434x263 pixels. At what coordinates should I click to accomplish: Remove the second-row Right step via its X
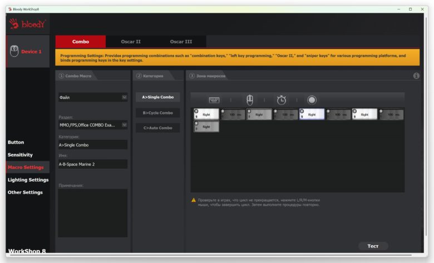[x=196, y=123]
